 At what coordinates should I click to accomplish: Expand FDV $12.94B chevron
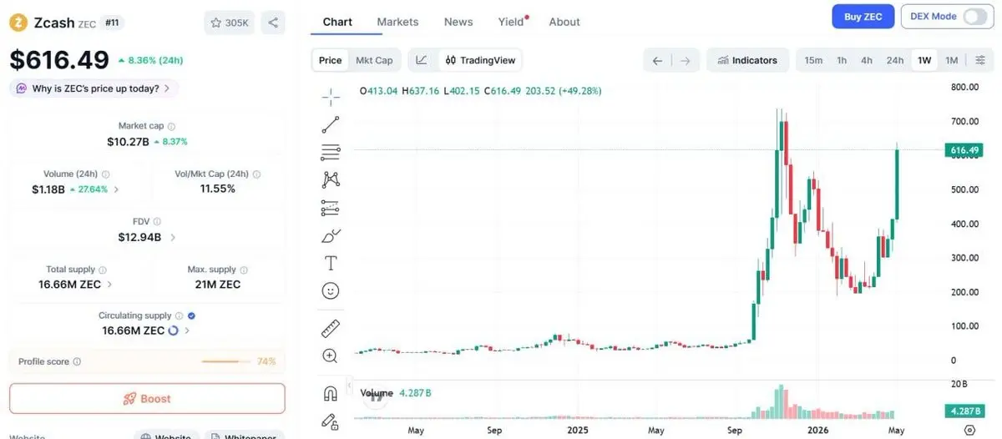(173, 237)
